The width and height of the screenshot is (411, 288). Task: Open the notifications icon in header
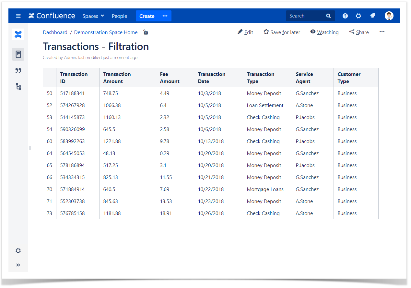(x=373, y=16)
